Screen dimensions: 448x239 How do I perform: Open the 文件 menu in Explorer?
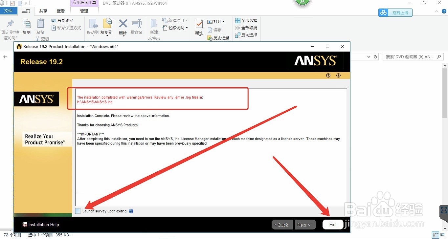pyautogui.click(x=9, y=11)
